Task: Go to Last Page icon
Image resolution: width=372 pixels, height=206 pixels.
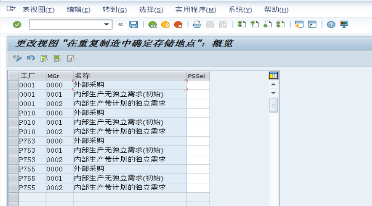Action: coord(280,24)
